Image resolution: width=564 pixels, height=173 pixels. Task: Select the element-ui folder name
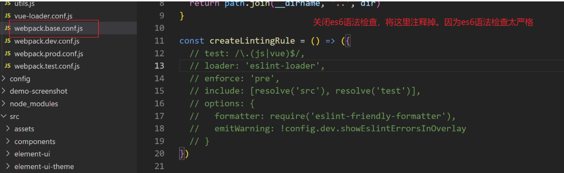pos(32,154)
